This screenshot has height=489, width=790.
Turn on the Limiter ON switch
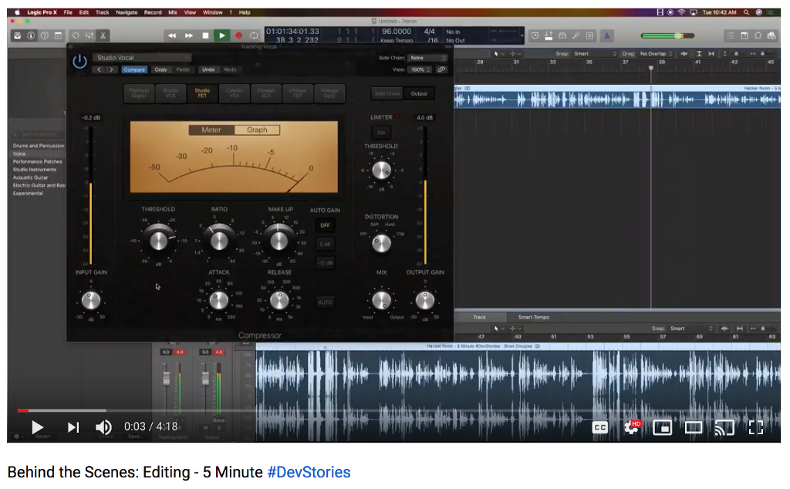tap(380, 133)
